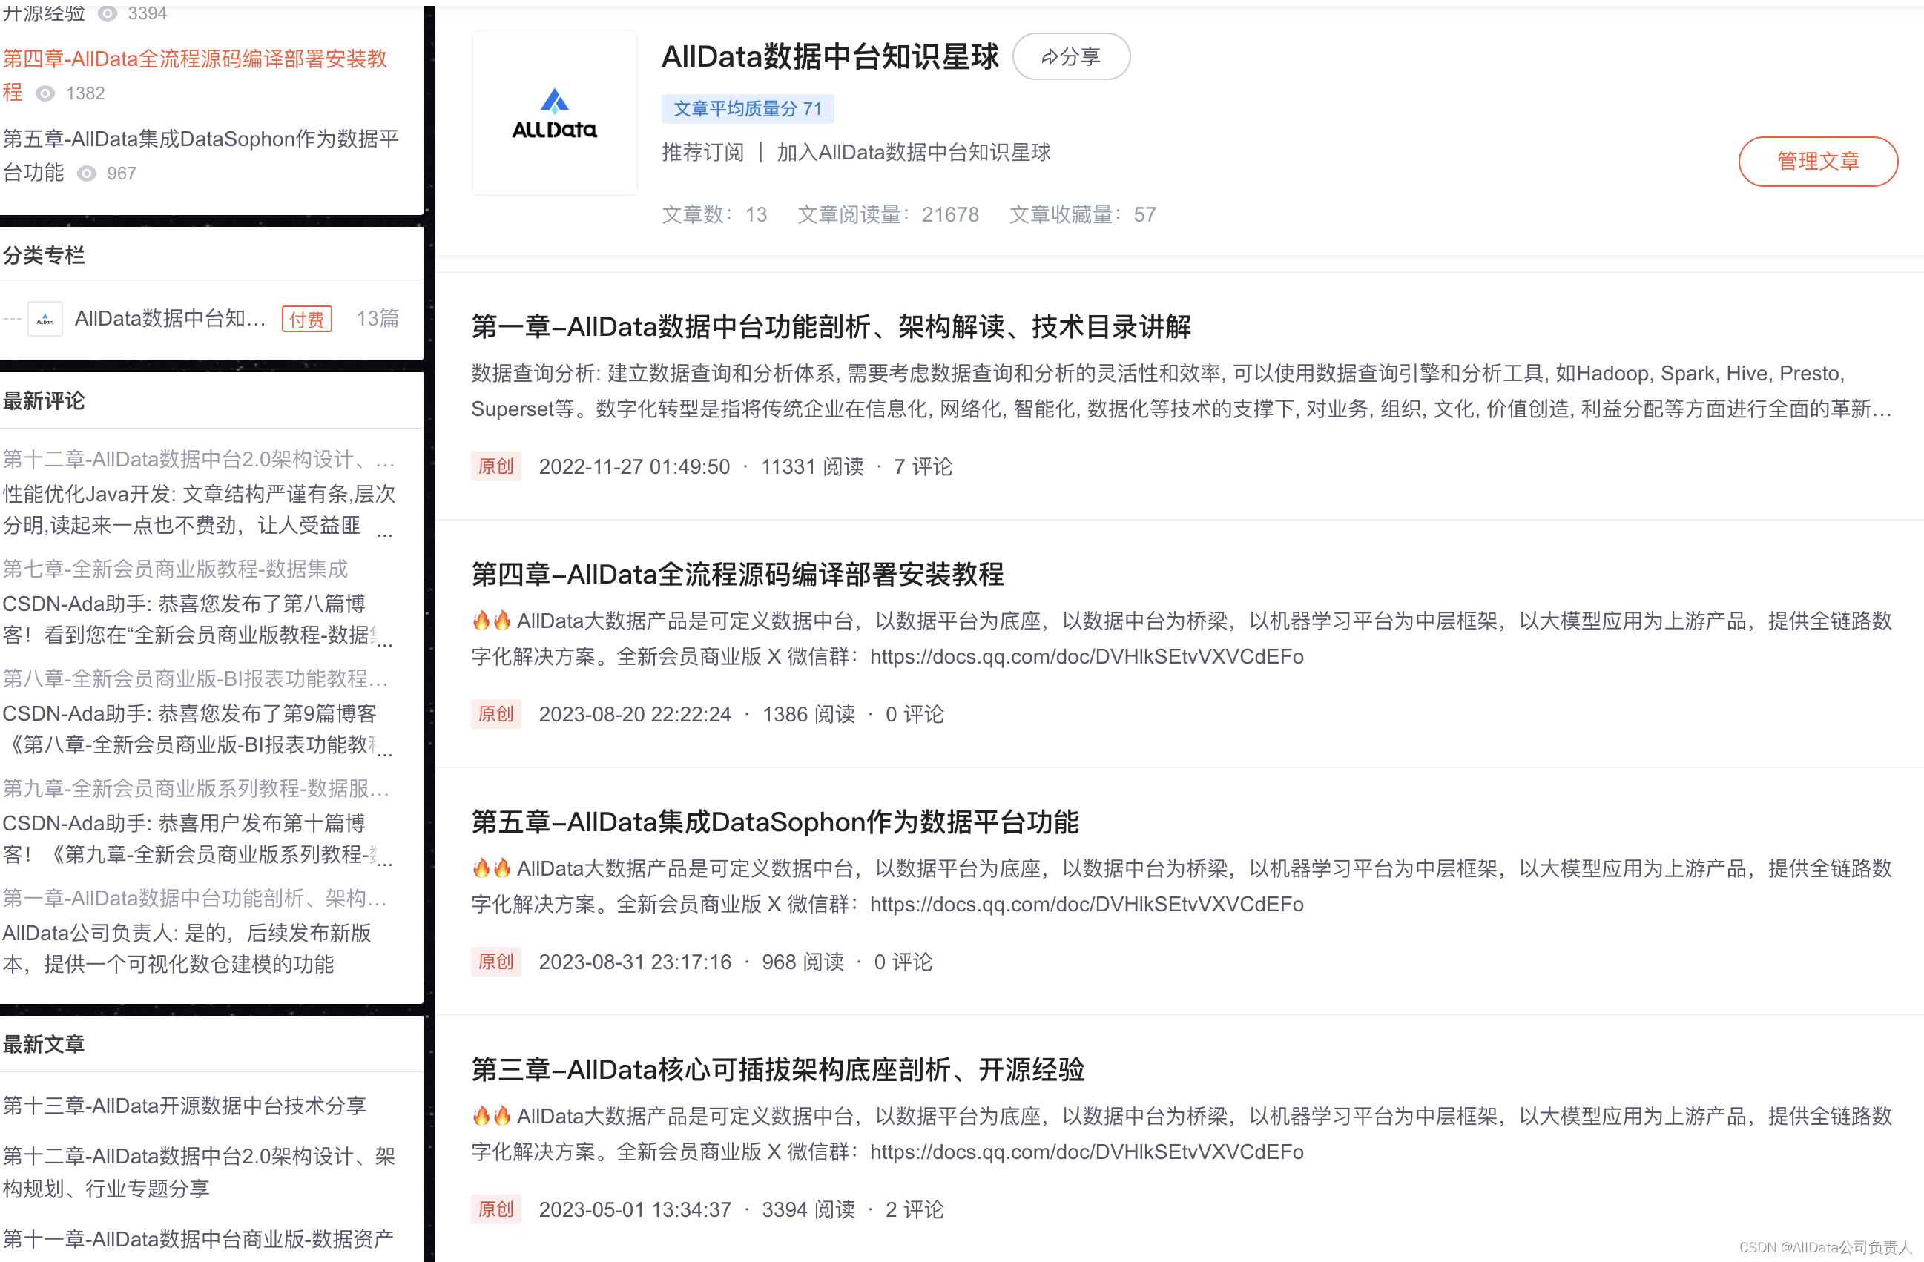
Task: Click 文章阅读量: 21678 statistic
Action: [x=889, y=214]
